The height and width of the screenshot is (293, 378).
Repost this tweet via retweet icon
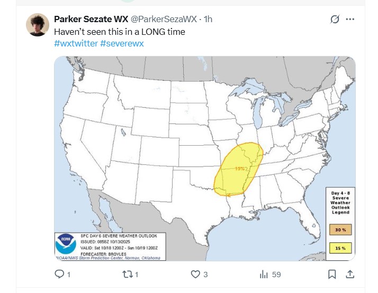[x=127, y=274]
